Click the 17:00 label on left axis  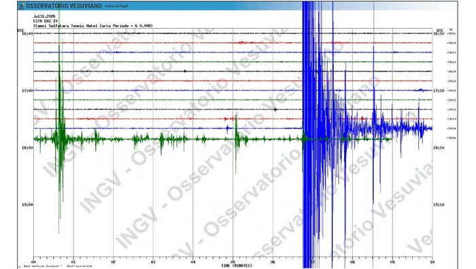pos(28,91)
